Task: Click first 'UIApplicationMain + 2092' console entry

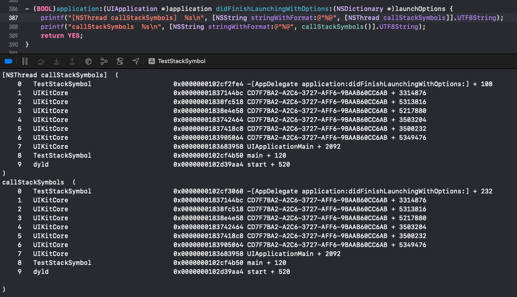Action: (x=294, y=146)
